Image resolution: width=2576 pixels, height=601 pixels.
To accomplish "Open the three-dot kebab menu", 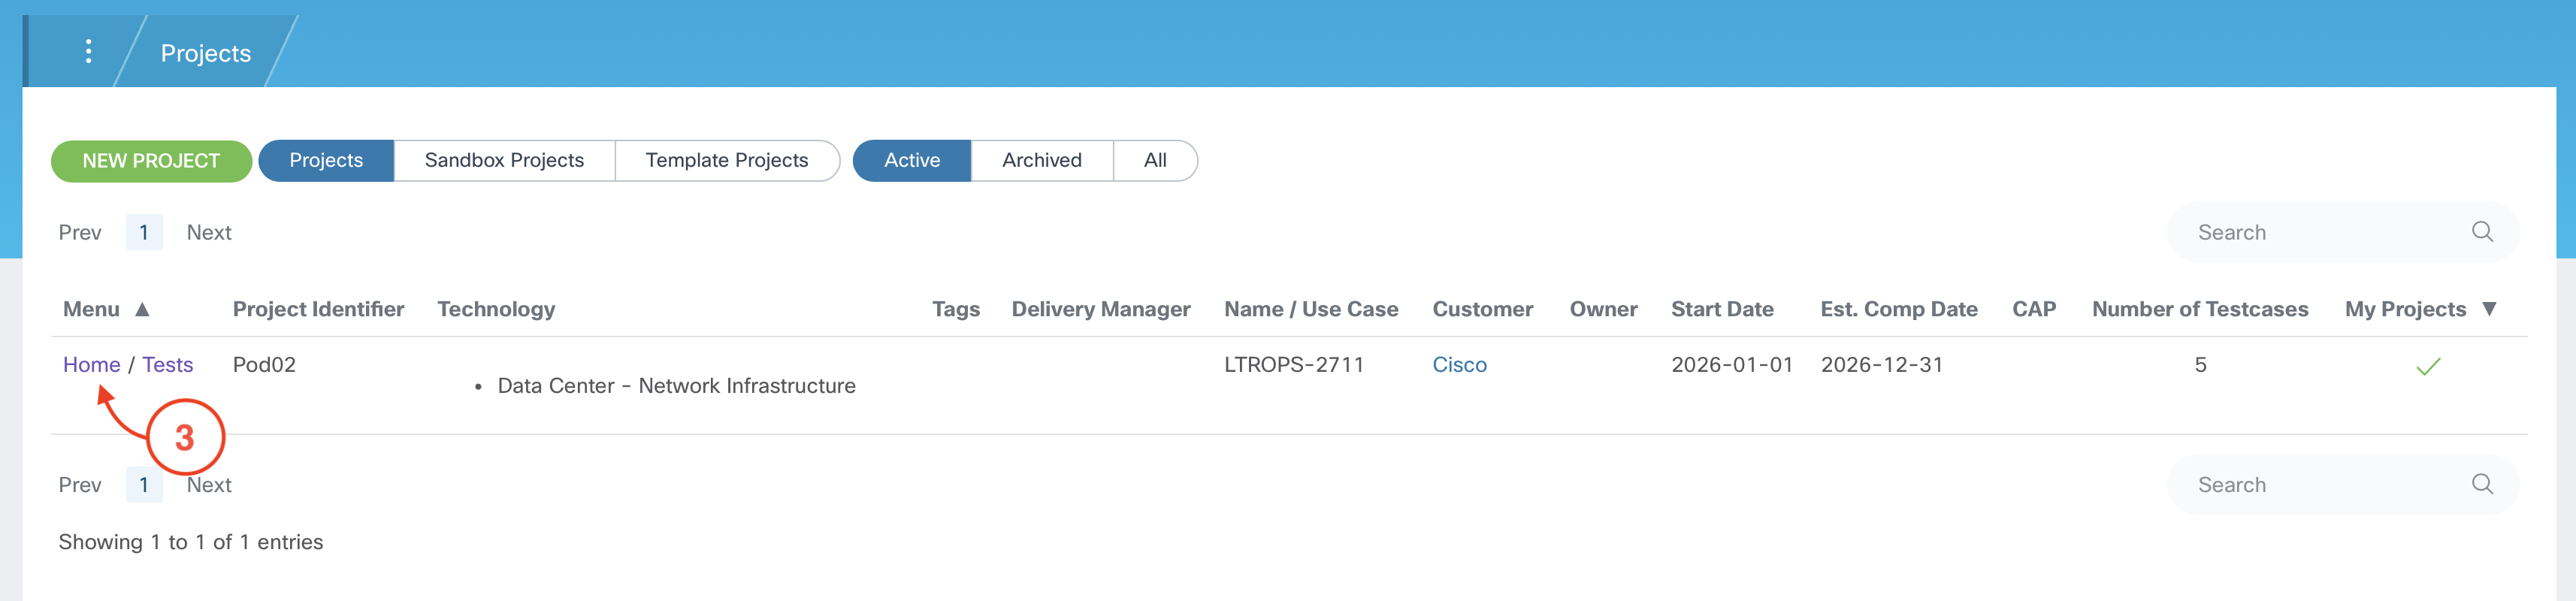I will pos(89,52).
